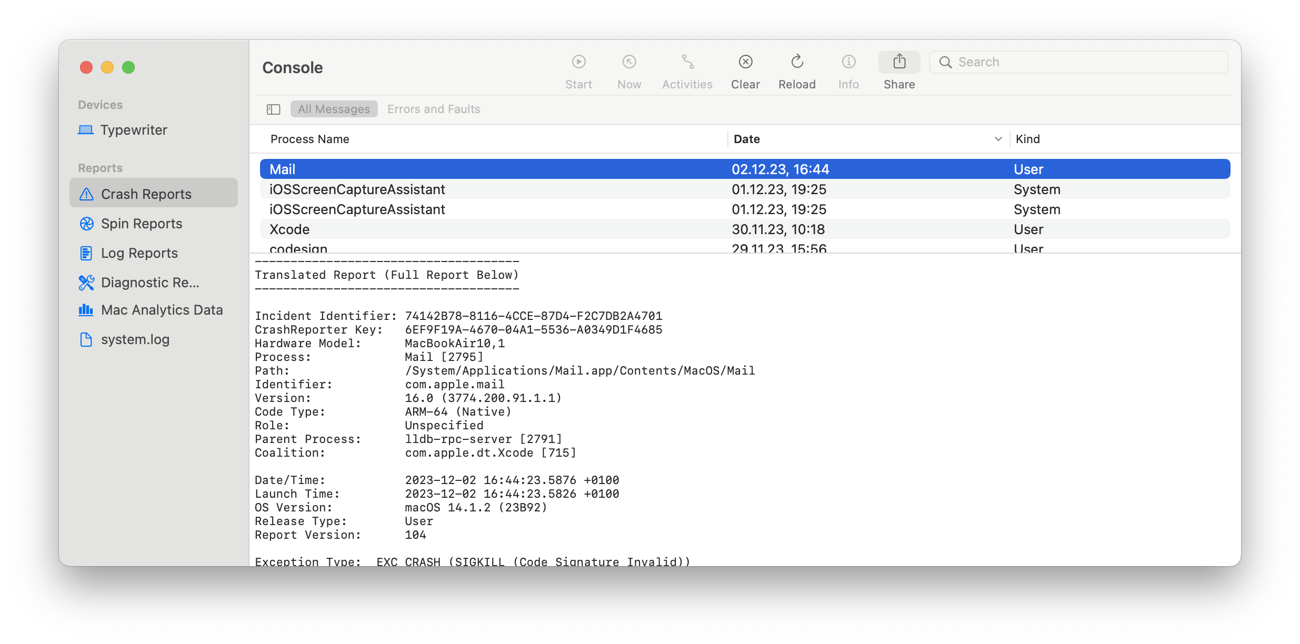Select Mac Analytics Data item

162,310
